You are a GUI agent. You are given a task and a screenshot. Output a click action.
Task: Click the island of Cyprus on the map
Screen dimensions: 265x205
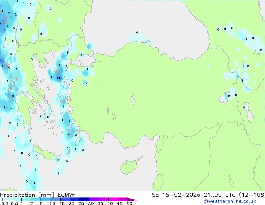click(130, 166)
